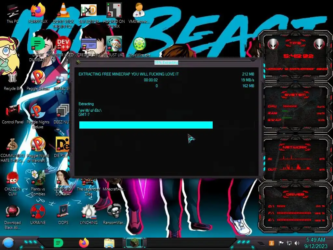
Task: Click the '19 MB/s' speed value
Action: click(x=247, y=80)
